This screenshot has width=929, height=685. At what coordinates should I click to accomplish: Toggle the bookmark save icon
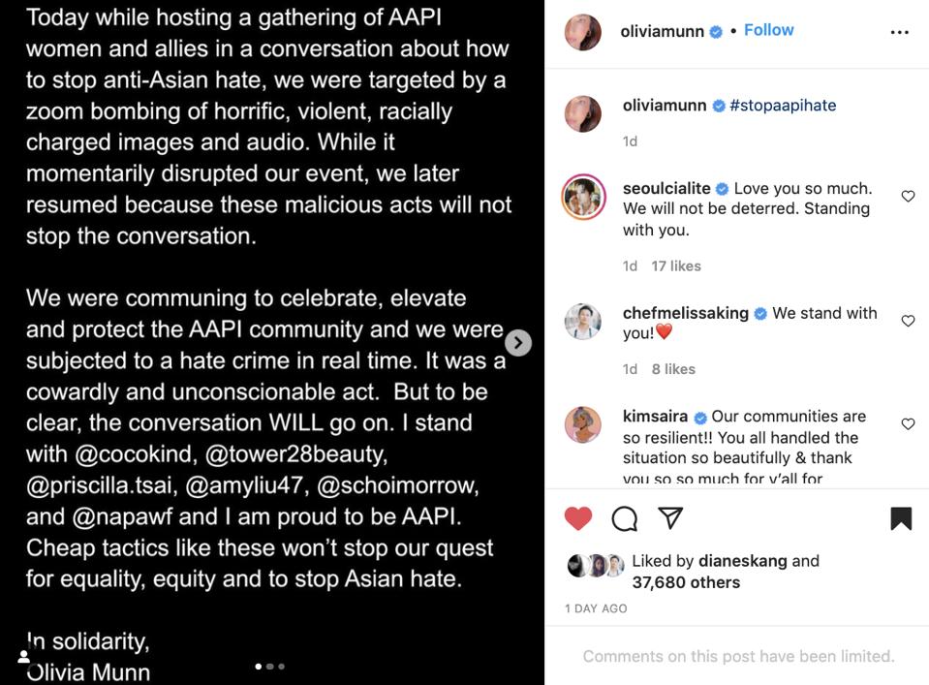pyautogui.click(x=901, y=518)
